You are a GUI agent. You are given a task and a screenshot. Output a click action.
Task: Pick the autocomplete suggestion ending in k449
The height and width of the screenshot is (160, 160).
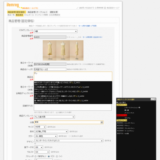pyautogui.click(x=73, y=88)
